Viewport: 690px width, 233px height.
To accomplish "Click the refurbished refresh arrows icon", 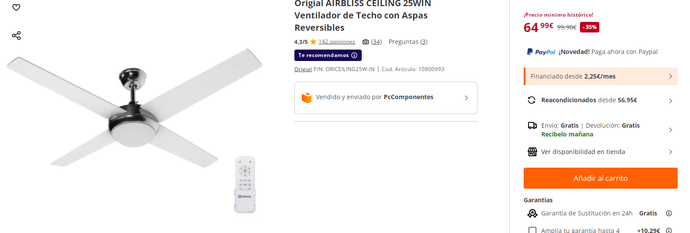I will pos(532,100).
